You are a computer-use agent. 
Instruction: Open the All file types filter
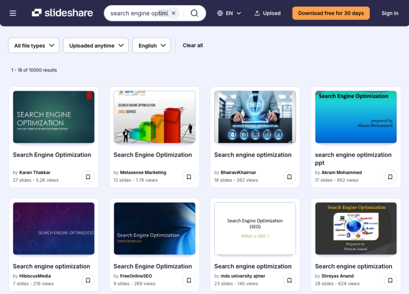tap(33, 45)
